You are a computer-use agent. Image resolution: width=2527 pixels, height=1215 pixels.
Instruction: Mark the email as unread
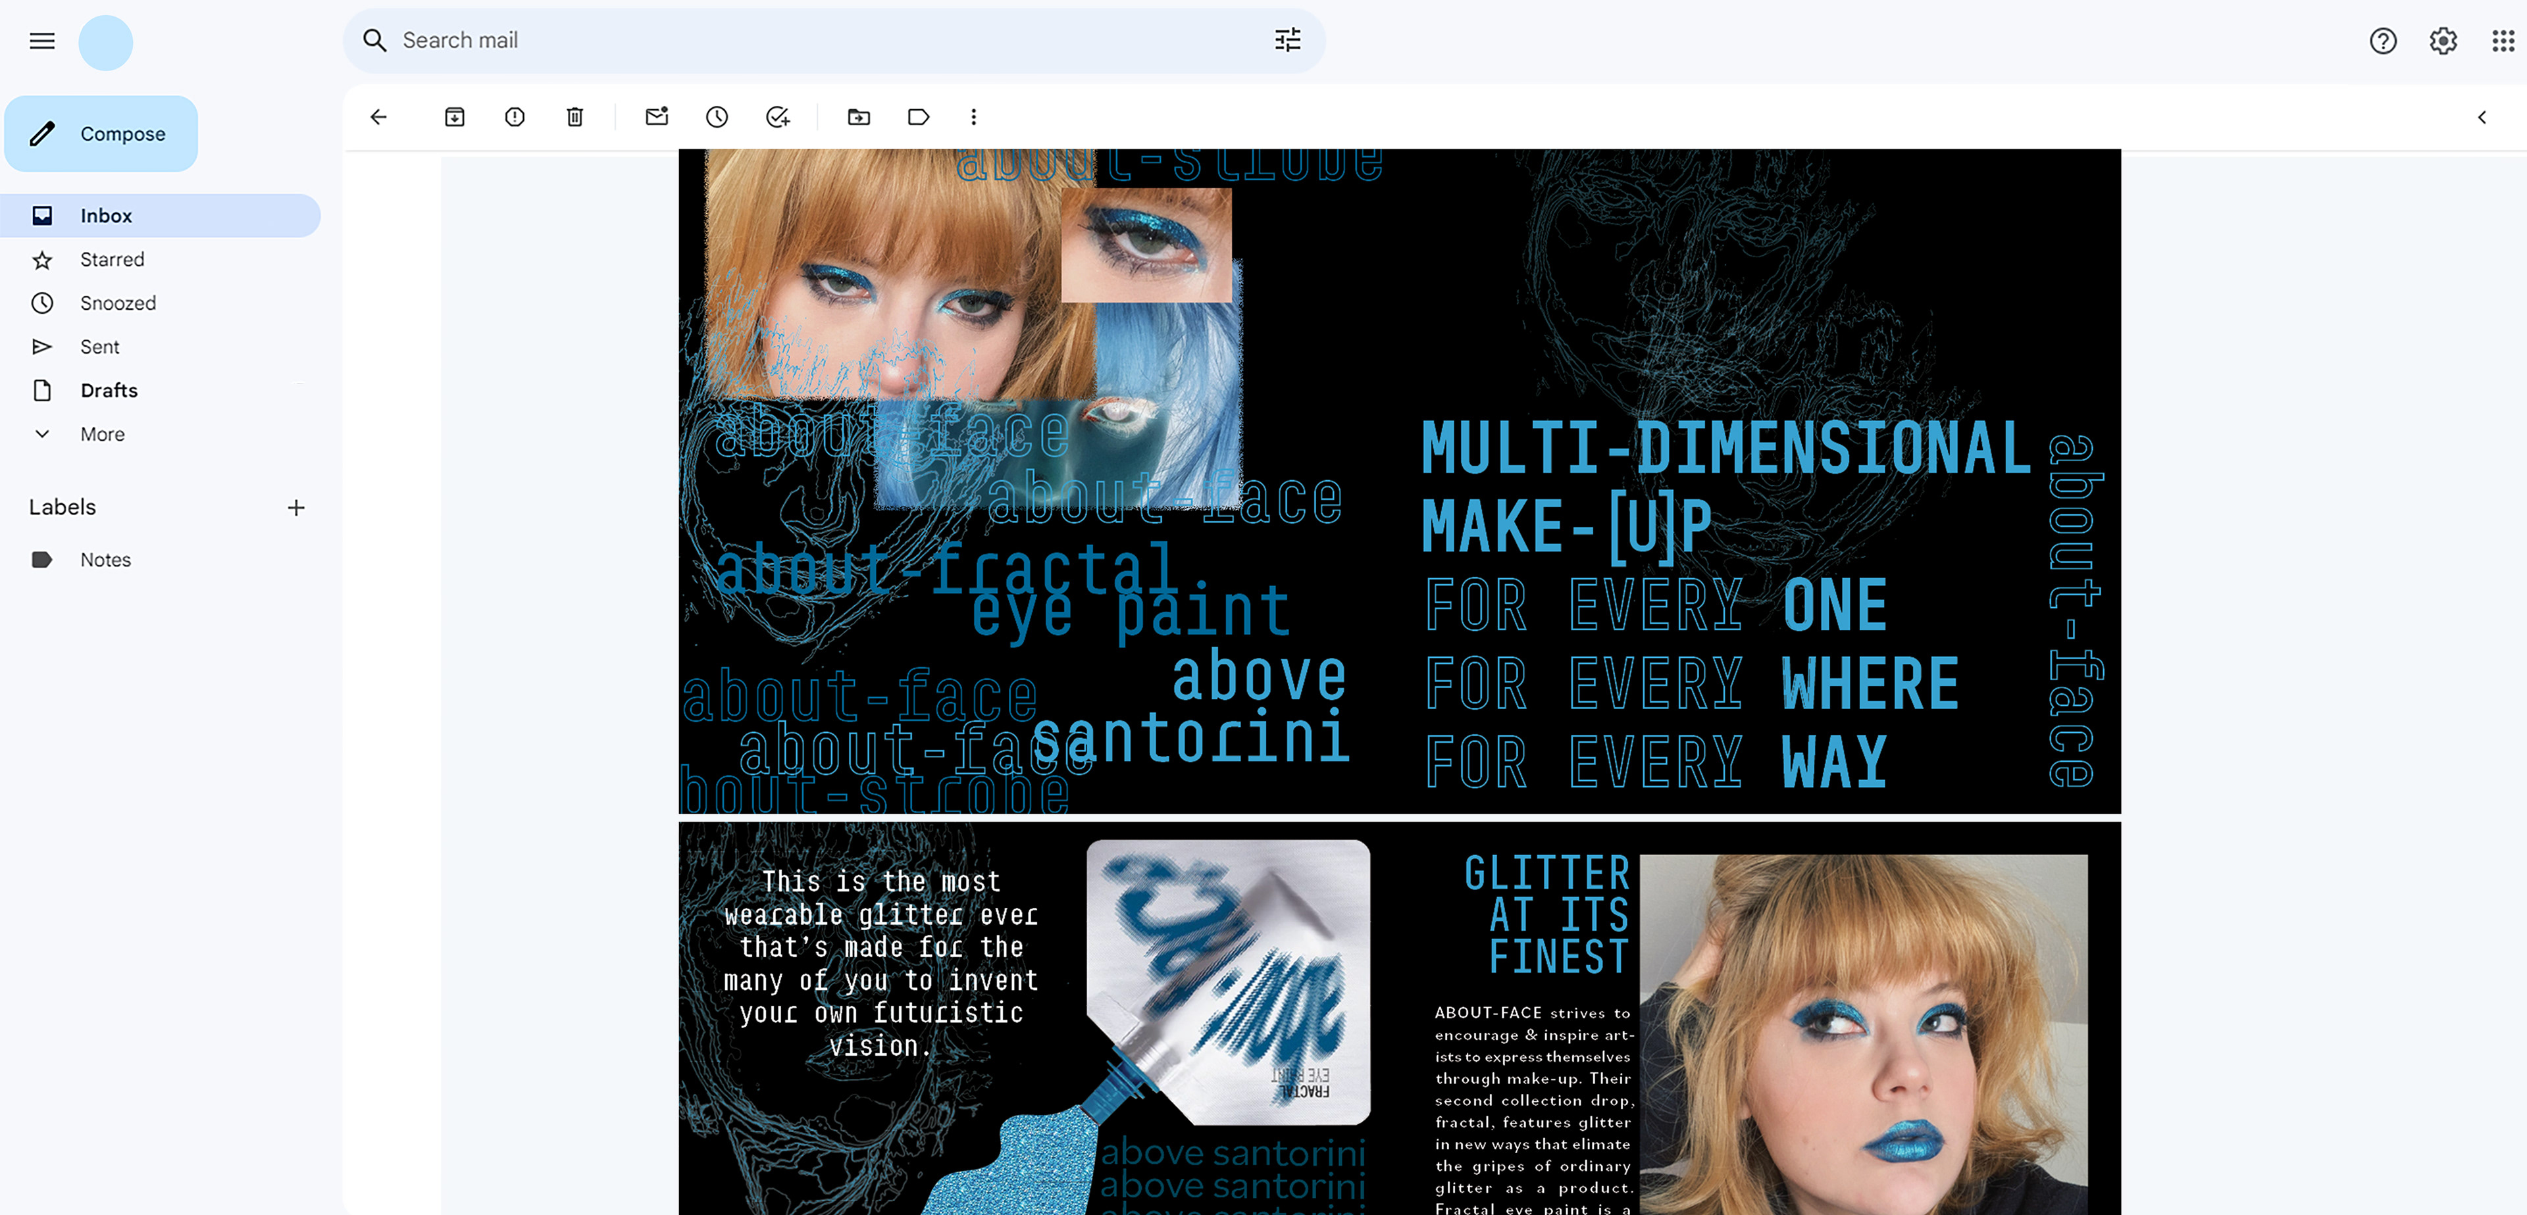(x=656, y=116)
